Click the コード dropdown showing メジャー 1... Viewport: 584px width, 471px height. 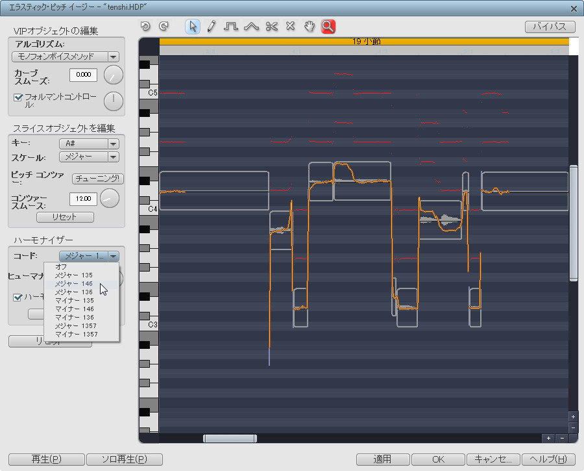(89, 256)
